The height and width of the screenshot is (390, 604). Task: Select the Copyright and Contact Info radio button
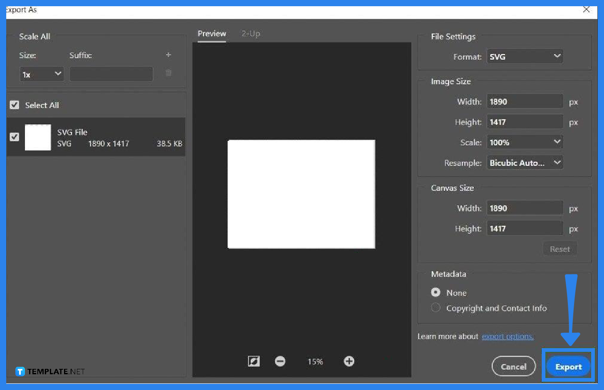click(435, 308)
